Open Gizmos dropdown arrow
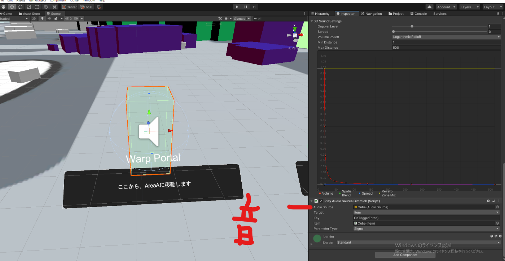The height and width of the screenshot is (261, 505). (x=249, y=18)
